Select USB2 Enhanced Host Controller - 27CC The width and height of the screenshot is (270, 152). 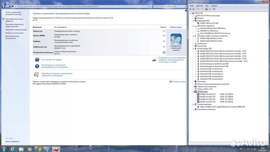point(223,61)
